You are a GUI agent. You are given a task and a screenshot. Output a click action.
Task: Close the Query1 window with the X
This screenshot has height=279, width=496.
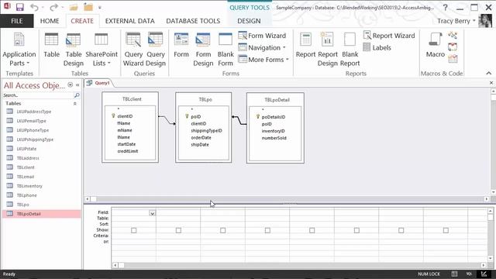point(491,83)
